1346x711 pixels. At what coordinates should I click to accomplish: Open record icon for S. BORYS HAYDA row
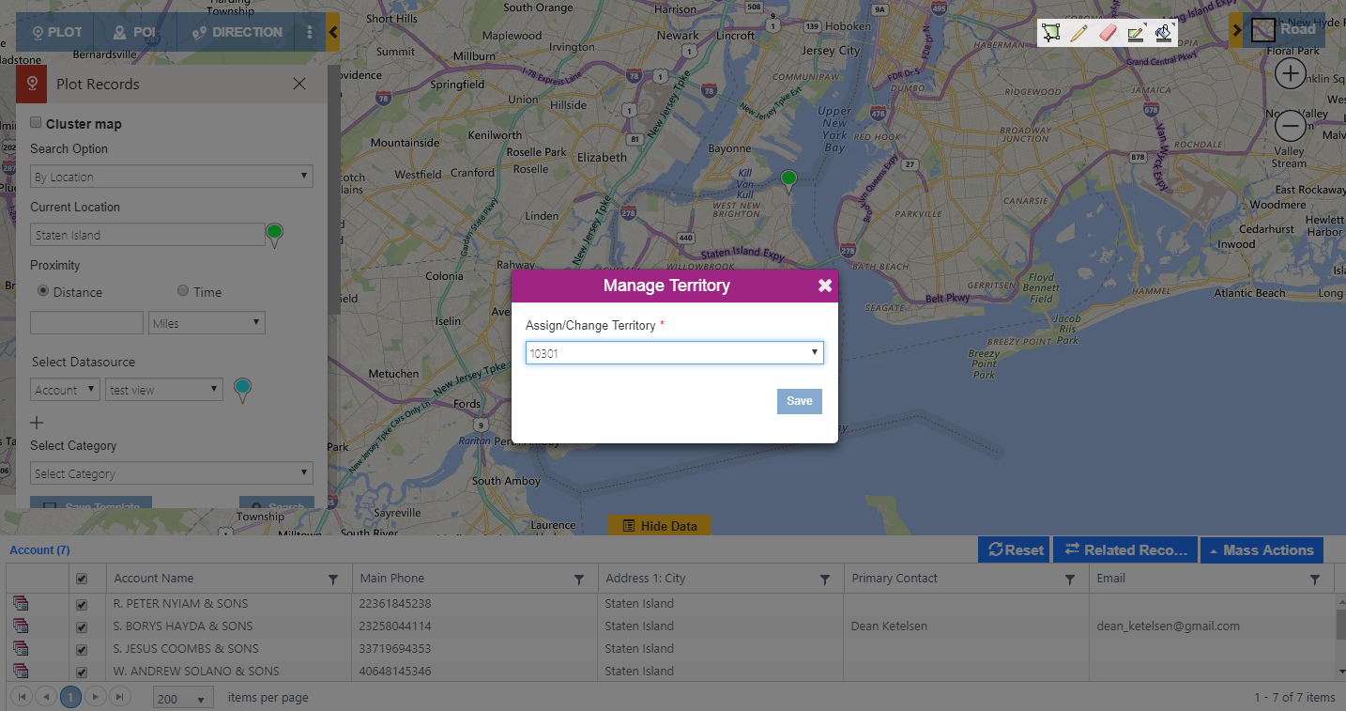pos(21,626)
